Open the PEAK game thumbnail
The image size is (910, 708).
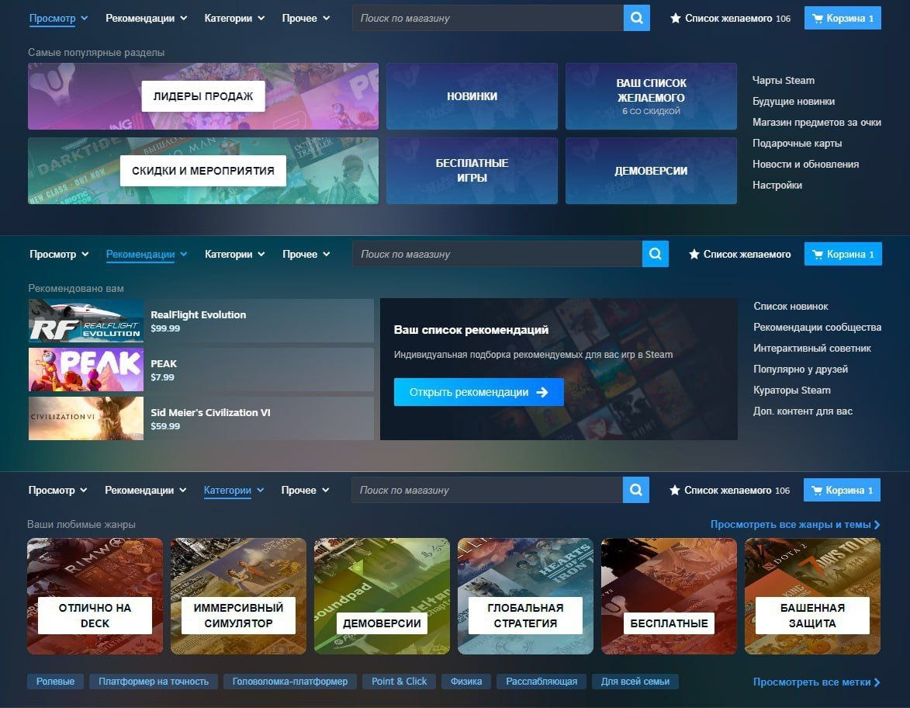tap(86, 370)
